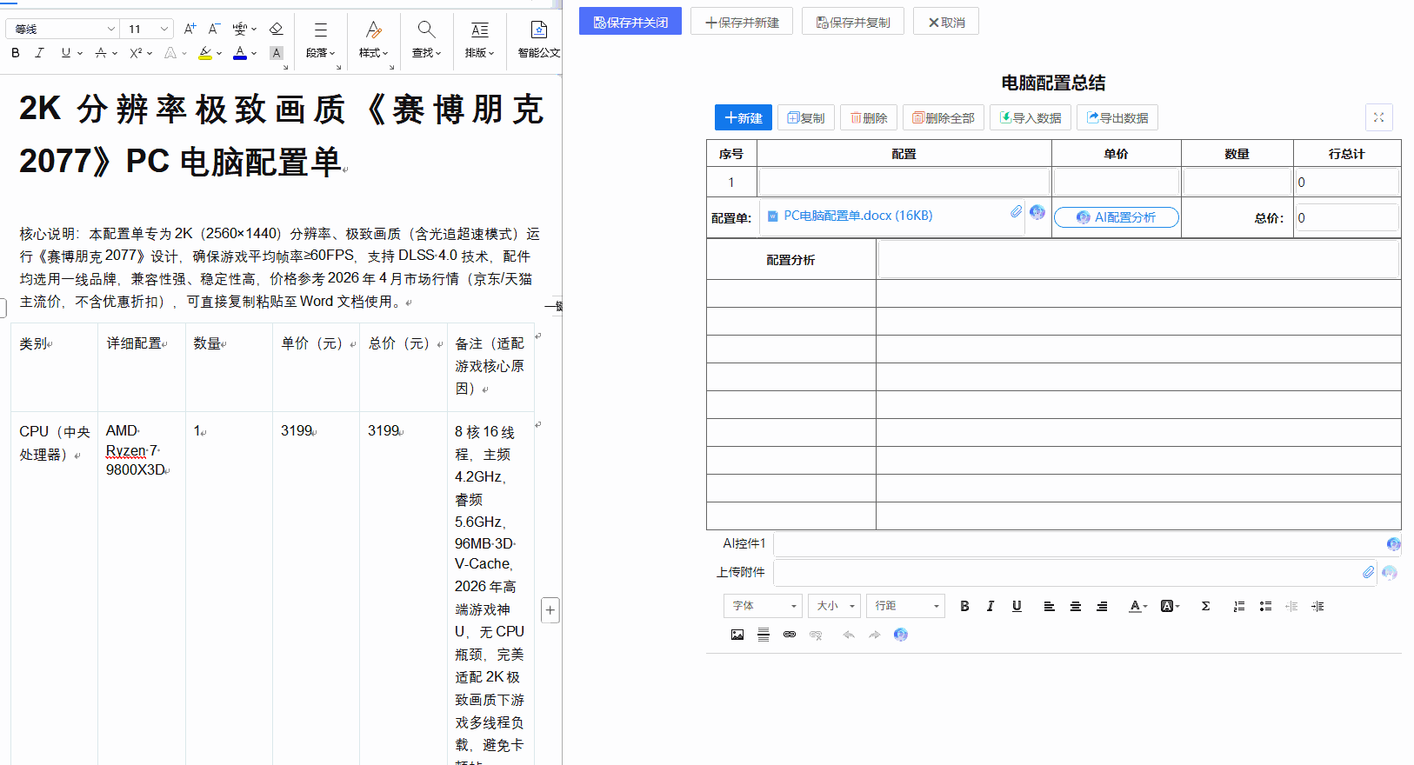This screenshot has width=1414, height=765.
Task: Click 取消 cancel button
Action: pyautogui.click(x=946, y=22)
